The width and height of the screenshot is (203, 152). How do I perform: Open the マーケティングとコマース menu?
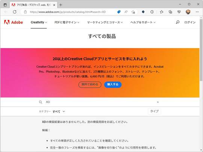click(105, 23)
